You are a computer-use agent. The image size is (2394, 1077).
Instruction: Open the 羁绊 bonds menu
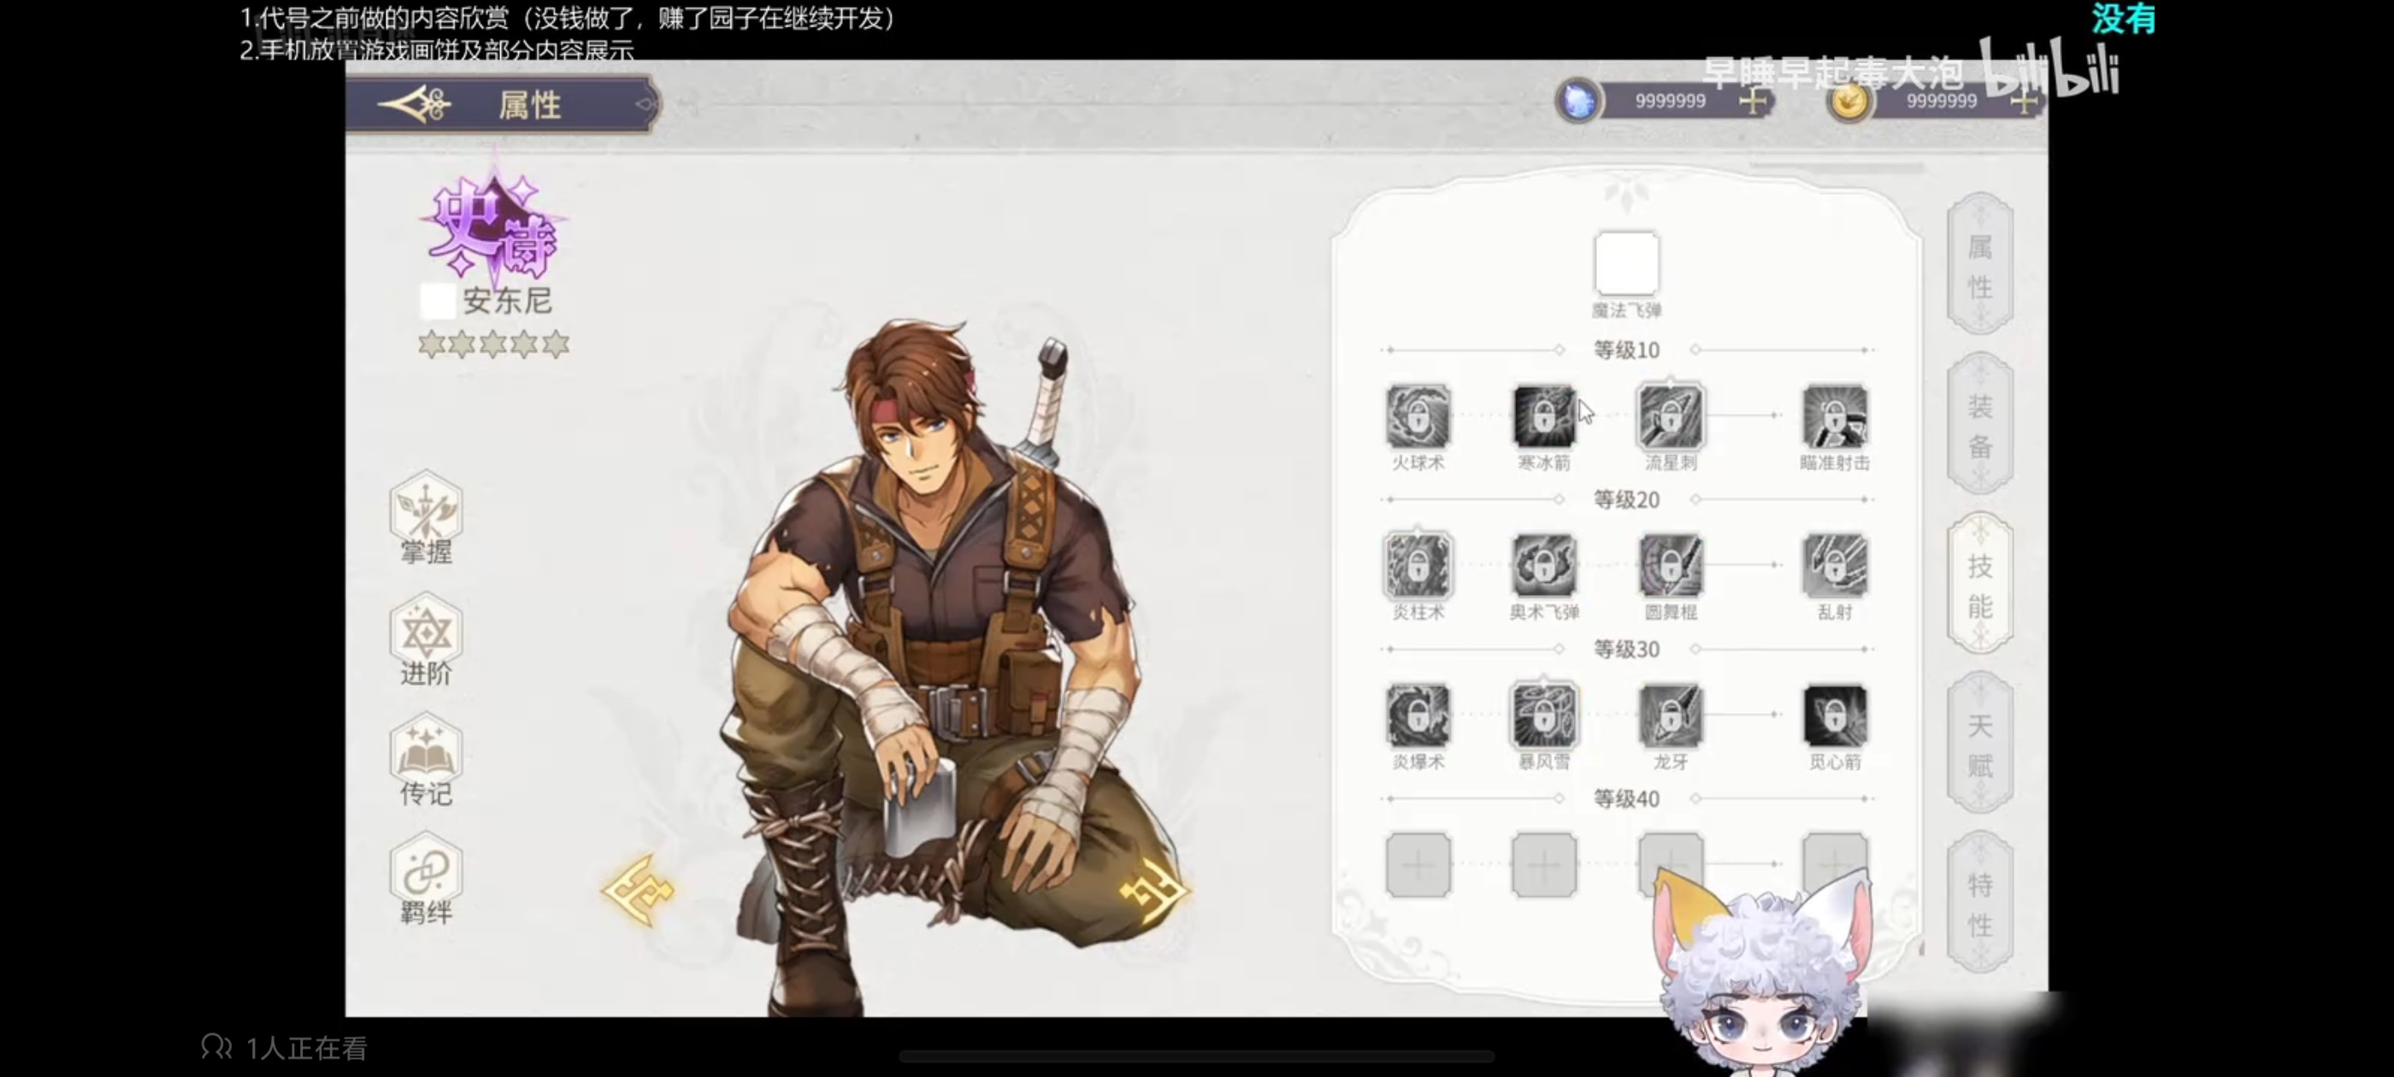[x=426, y=880]
